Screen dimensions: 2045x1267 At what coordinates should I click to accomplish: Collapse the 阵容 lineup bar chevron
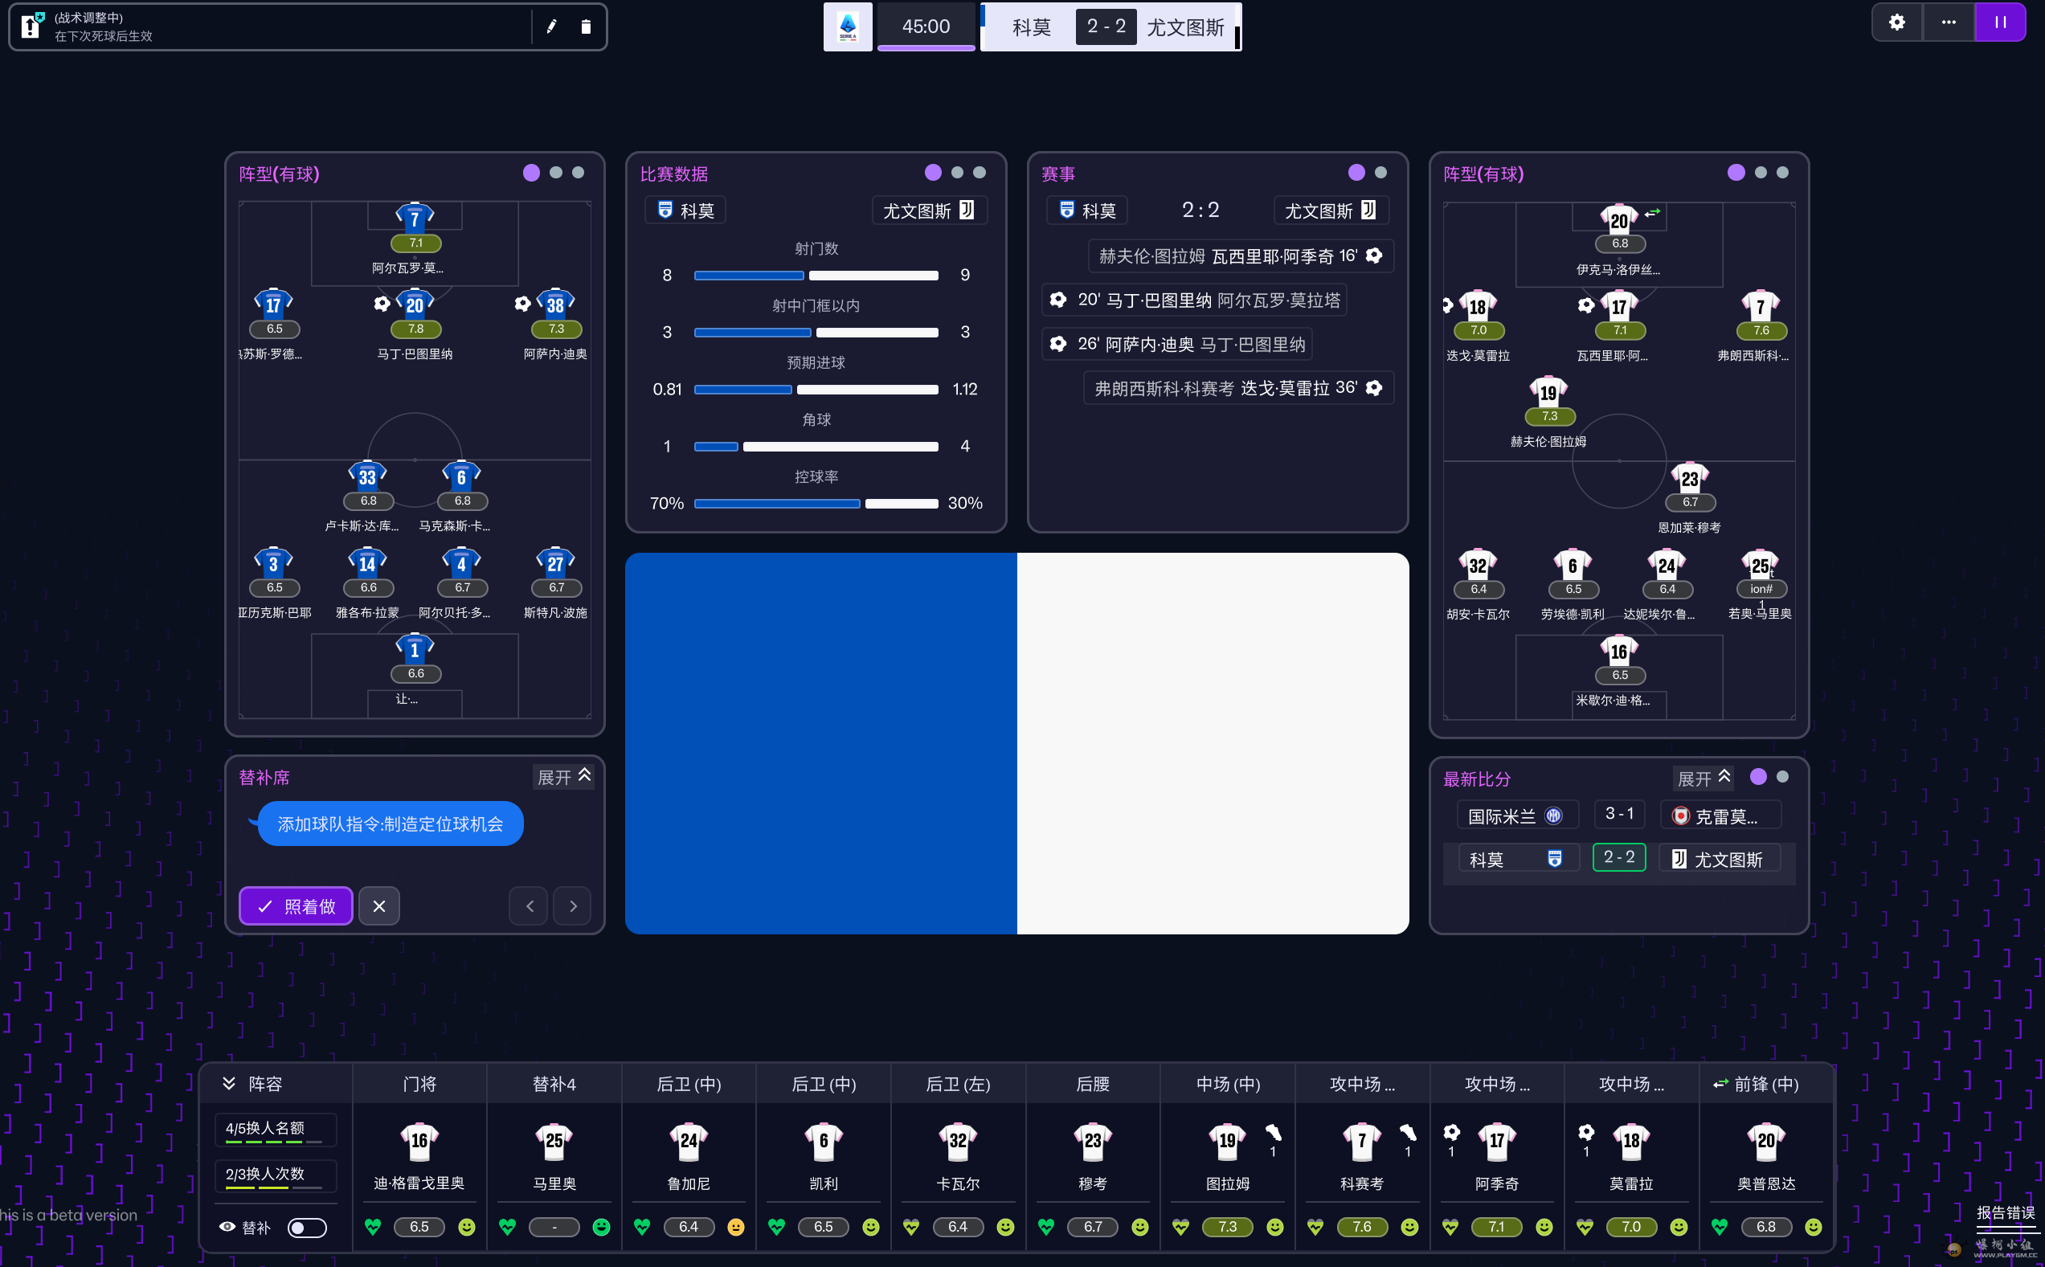(229, 1084)
